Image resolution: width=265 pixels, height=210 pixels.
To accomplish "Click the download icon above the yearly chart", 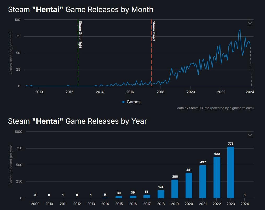I will coord(250,135).
